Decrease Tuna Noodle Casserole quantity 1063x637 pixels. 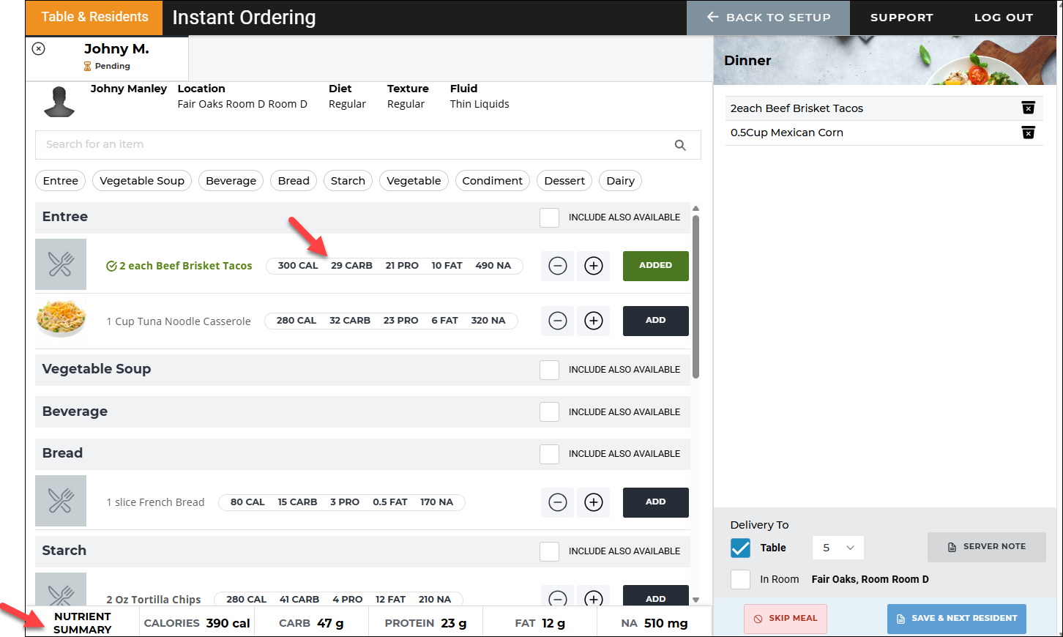[558, 321]
